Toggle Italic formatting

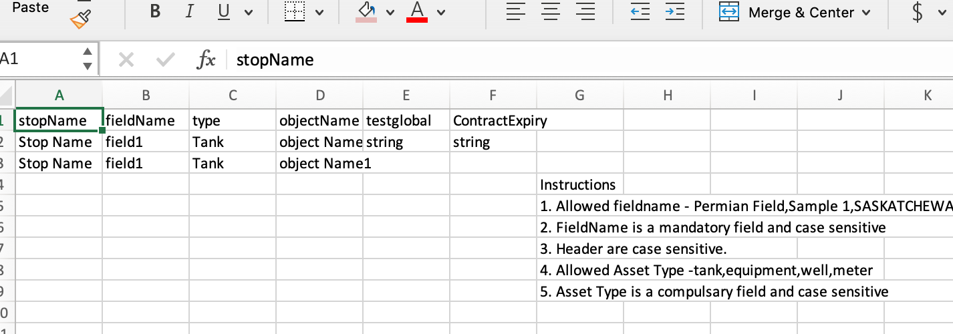(x=190, y=12)
